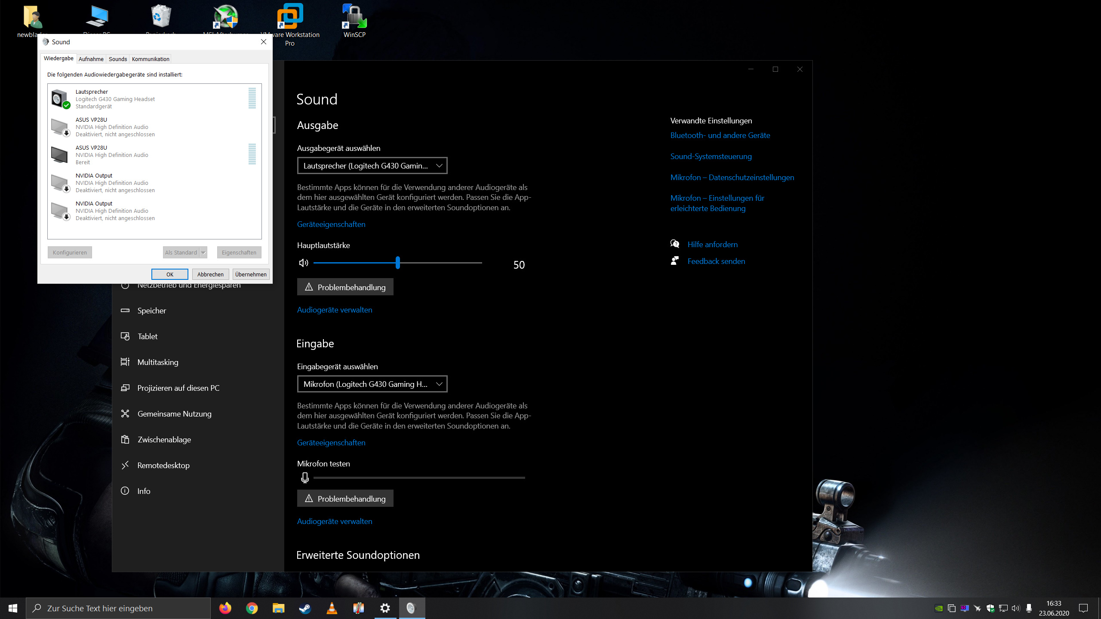
Task: Click the Abbrechen button in Sound dialog
Action: pyautogui.click(x=210, y=274)
